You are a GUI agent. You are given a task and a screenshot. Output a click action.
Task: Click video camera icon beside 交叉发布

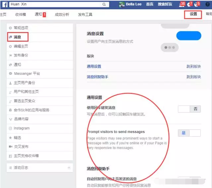pyautogui.click(x=11, y=147)
